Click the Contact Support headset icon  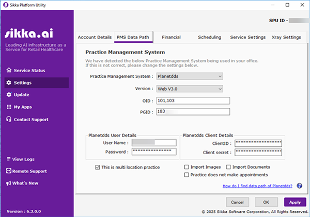[9, 119]
